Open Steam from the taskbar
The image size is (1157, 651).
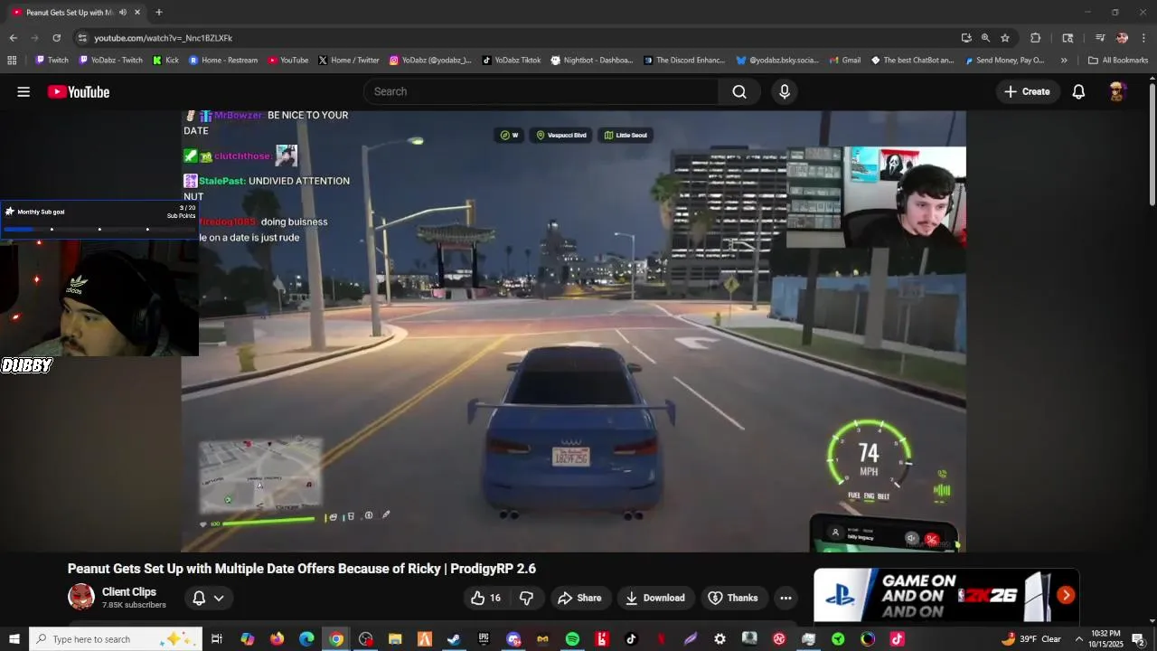click(x=454, y=639)
